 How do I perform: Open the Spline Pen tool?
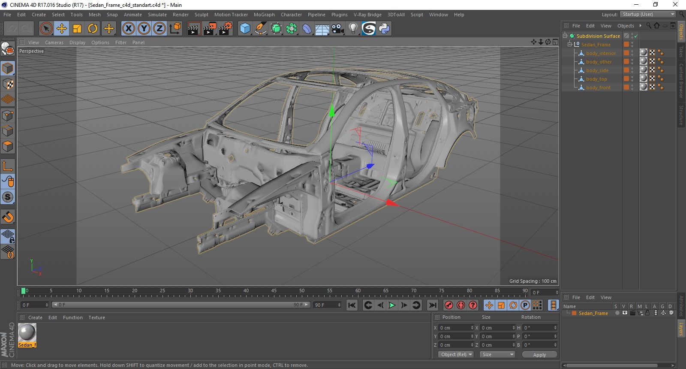click(260, 29)
